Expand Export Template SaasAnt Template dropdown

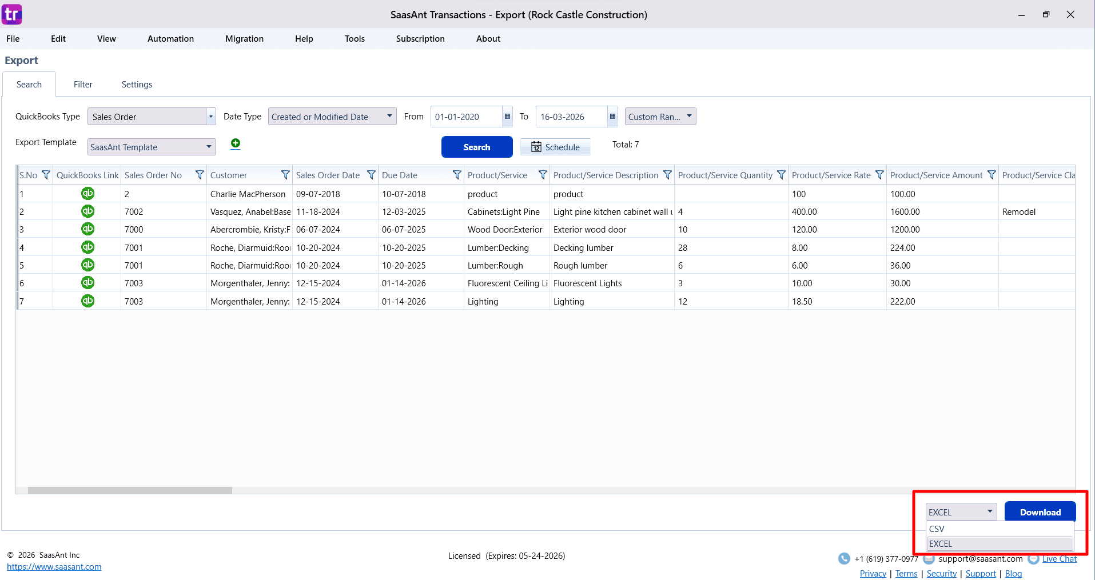[209, 147]
